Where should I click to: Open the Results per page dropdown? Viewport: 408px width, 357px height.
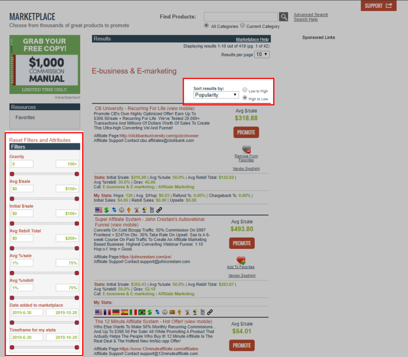click(262, 54)
